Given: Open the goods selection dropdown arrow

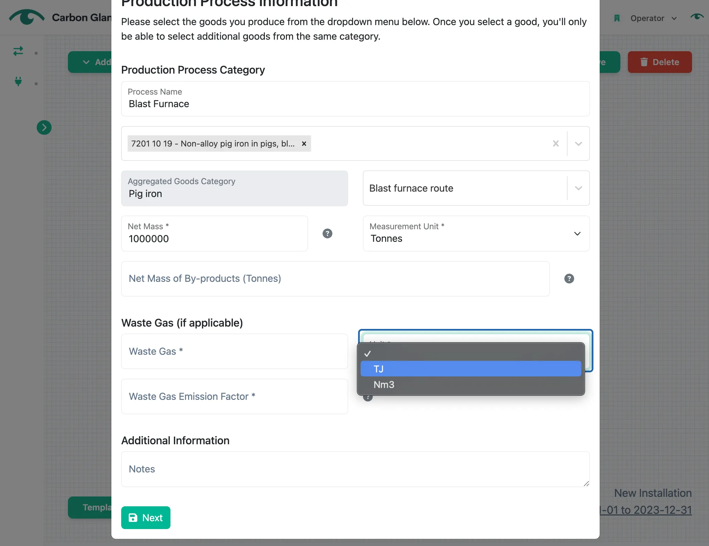Looking at the screenshot, I should [579, 143].
